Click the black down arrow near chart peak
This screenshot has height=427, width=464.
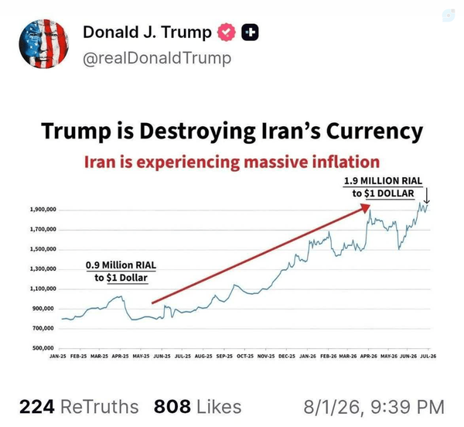[x=427, y=196]
